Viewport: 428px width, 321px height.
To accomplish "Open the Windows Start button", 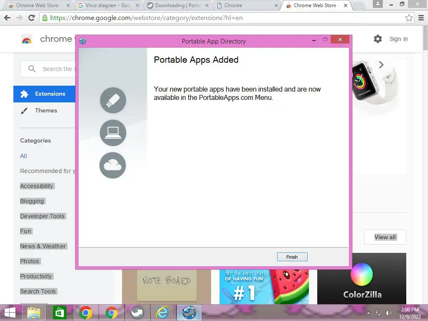I will (x=10, y=313).
